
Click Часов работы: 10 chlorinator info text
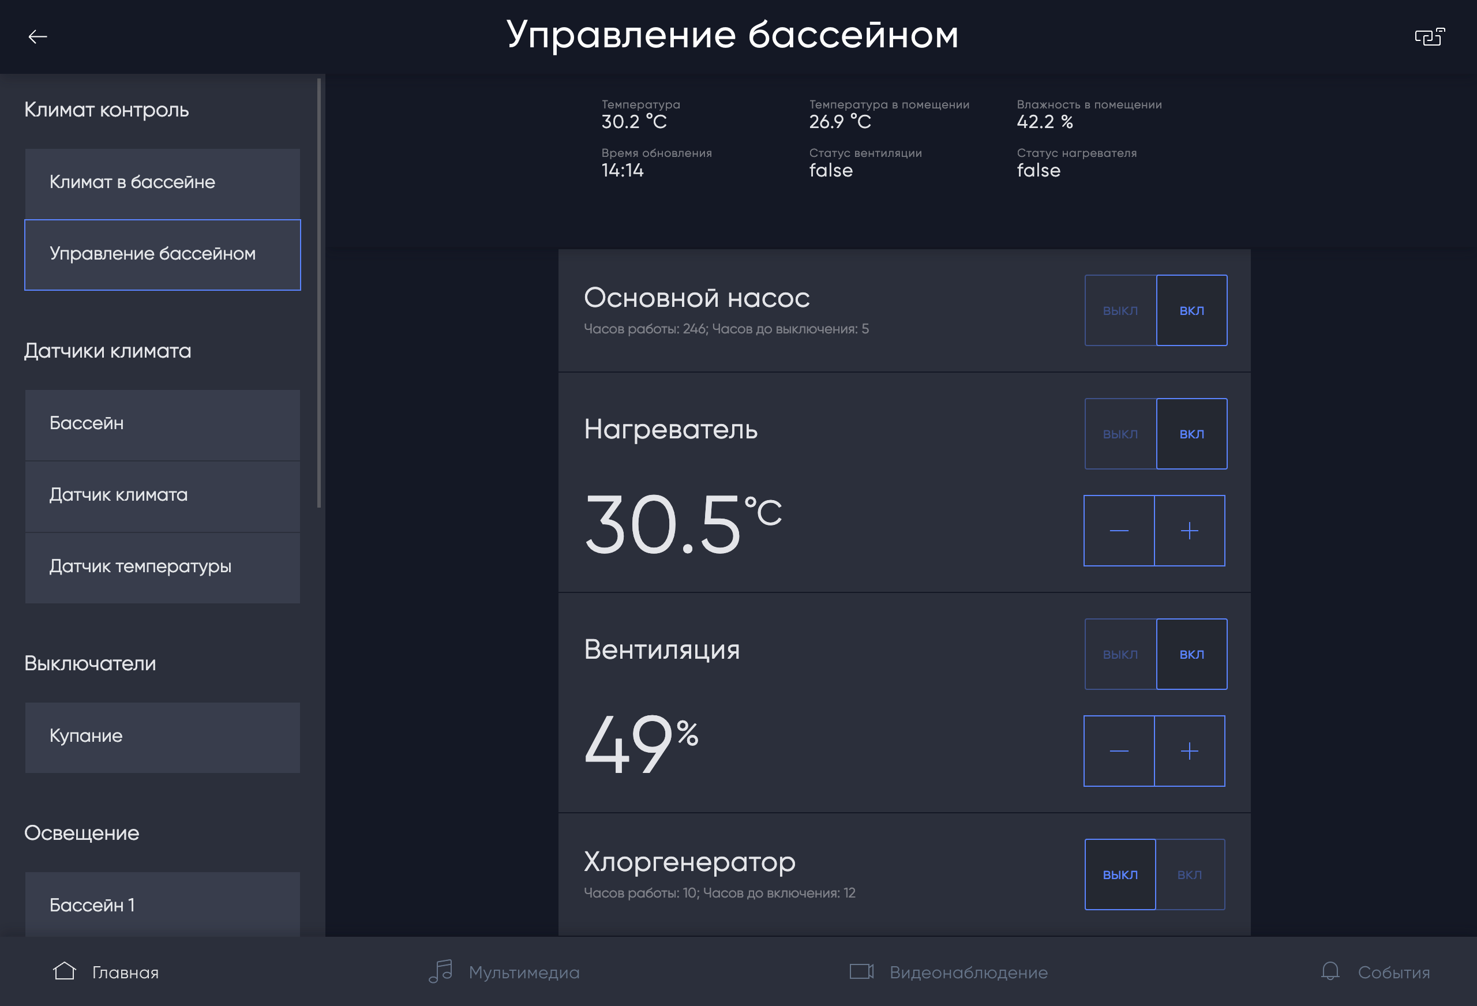(719, 893)
